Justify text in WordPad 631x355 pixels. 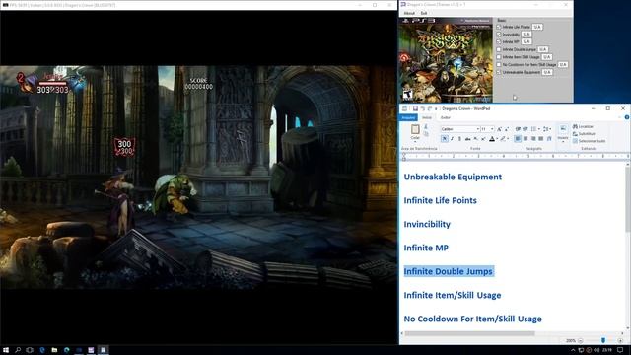click(x=541, y=139)
